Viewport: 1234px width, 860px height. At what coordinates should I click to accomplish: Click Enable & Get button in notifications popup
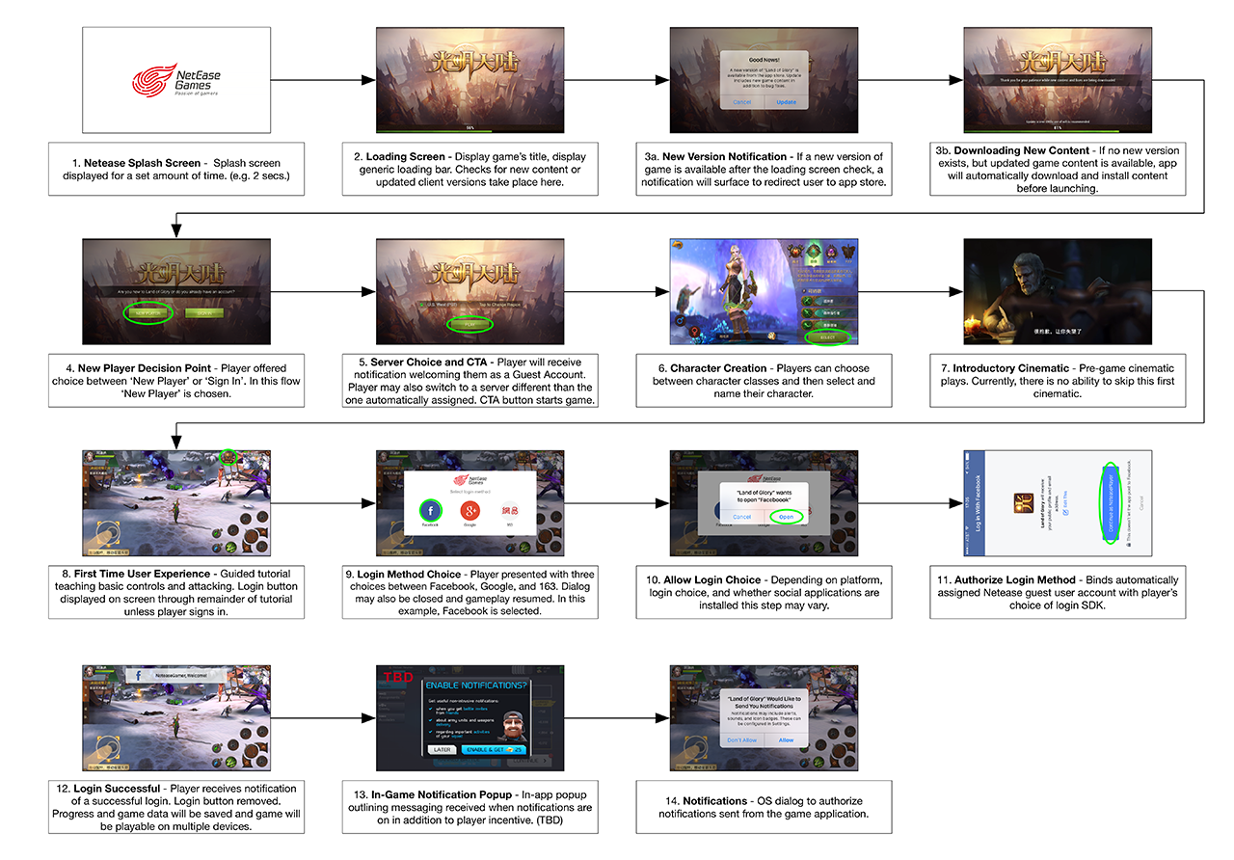pos(493,749)
